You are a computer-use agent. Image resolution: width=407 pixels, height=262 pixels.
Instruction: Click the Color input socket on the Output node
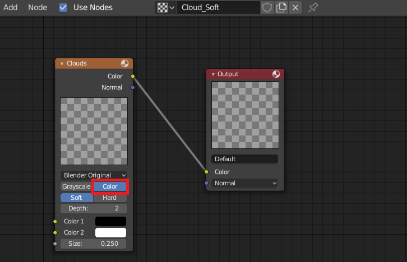[x=206, y=172]
